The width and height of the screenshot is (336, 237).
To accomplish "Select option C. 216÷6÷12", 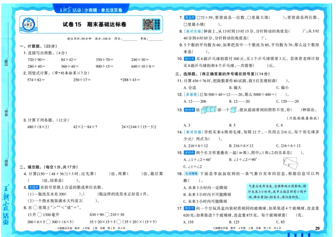I will pyautogui.click(x=289, y=146).
